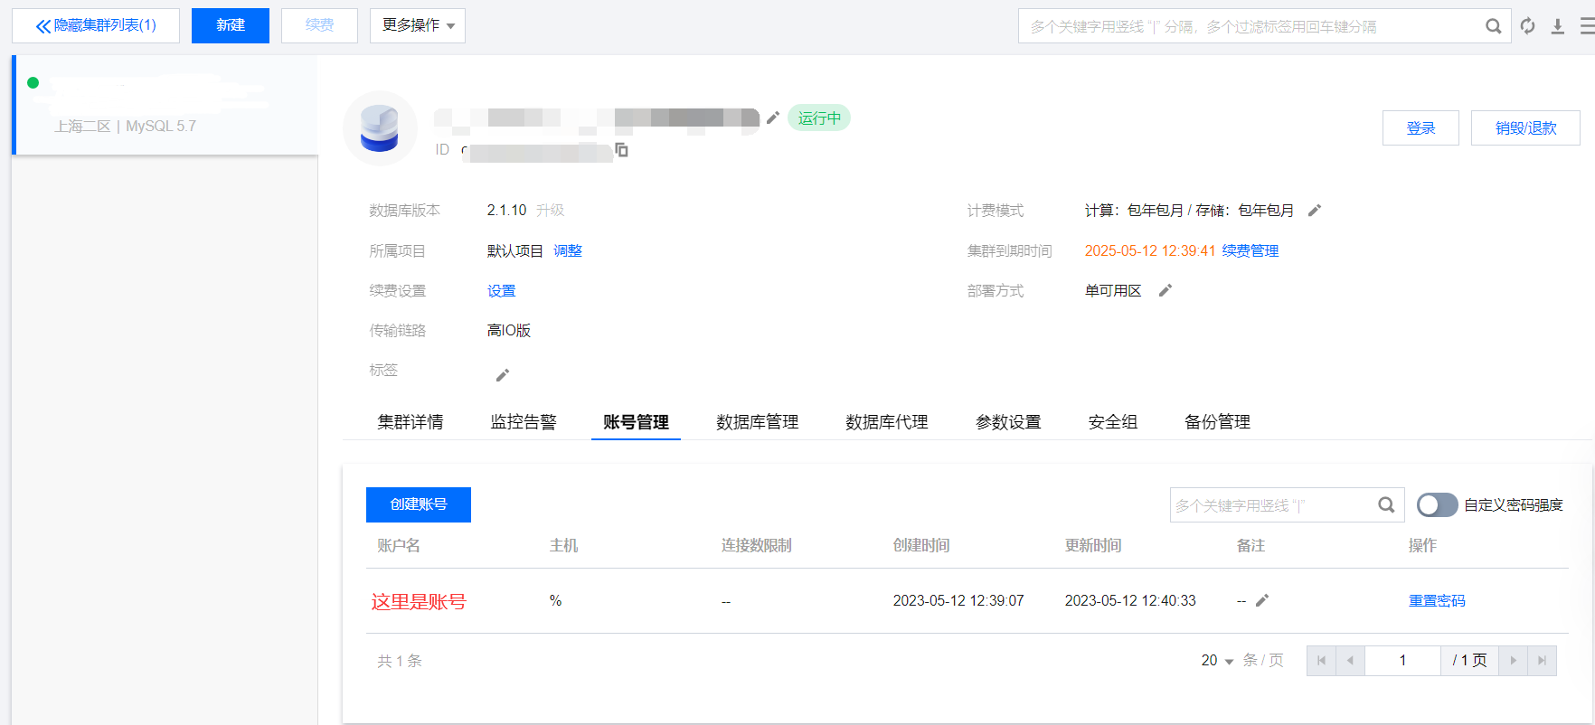Click the refresh icon in top toolbar
The image size is (1595, 725).
(x=1528, y=26)
